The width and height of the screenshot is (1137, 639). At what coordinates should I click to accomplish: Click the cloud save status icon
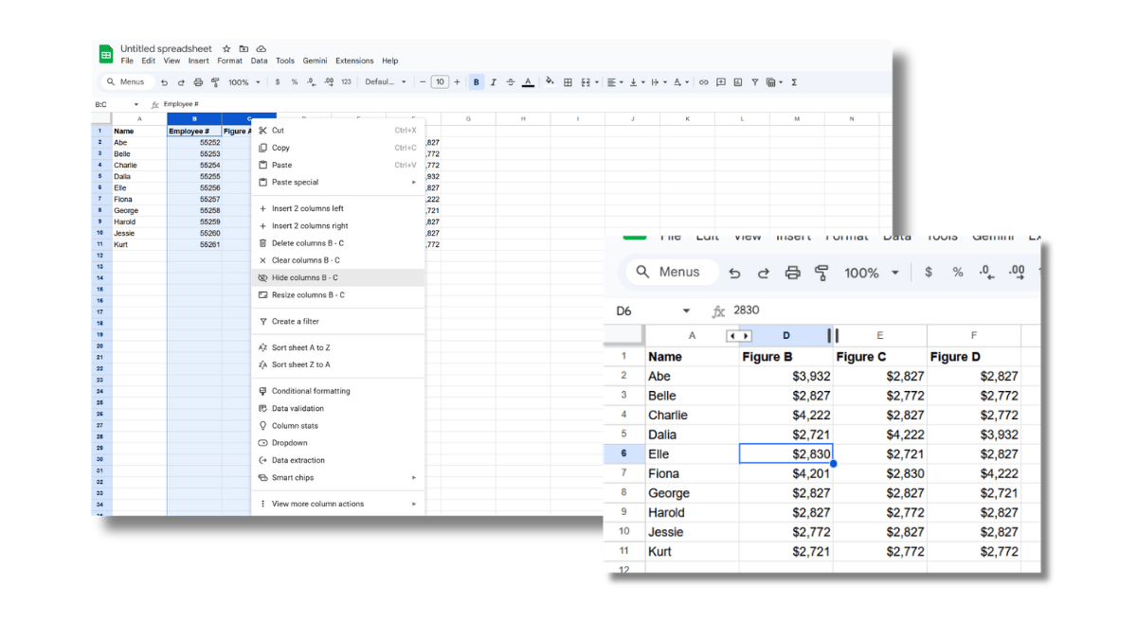coord(261,48)
